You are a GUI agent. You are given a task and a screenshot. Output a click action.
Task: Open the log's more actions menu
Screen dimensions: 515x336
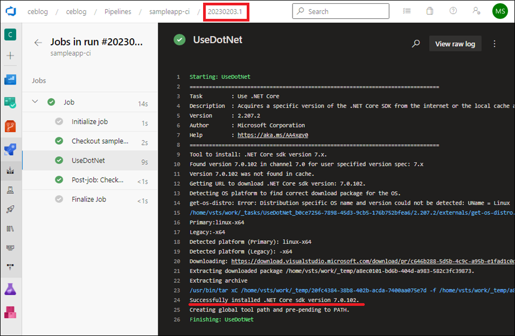[495, 44]
